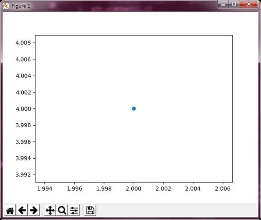261x220 pixels.
Task: Minimize the Figure 1 window
Action: 223,4
